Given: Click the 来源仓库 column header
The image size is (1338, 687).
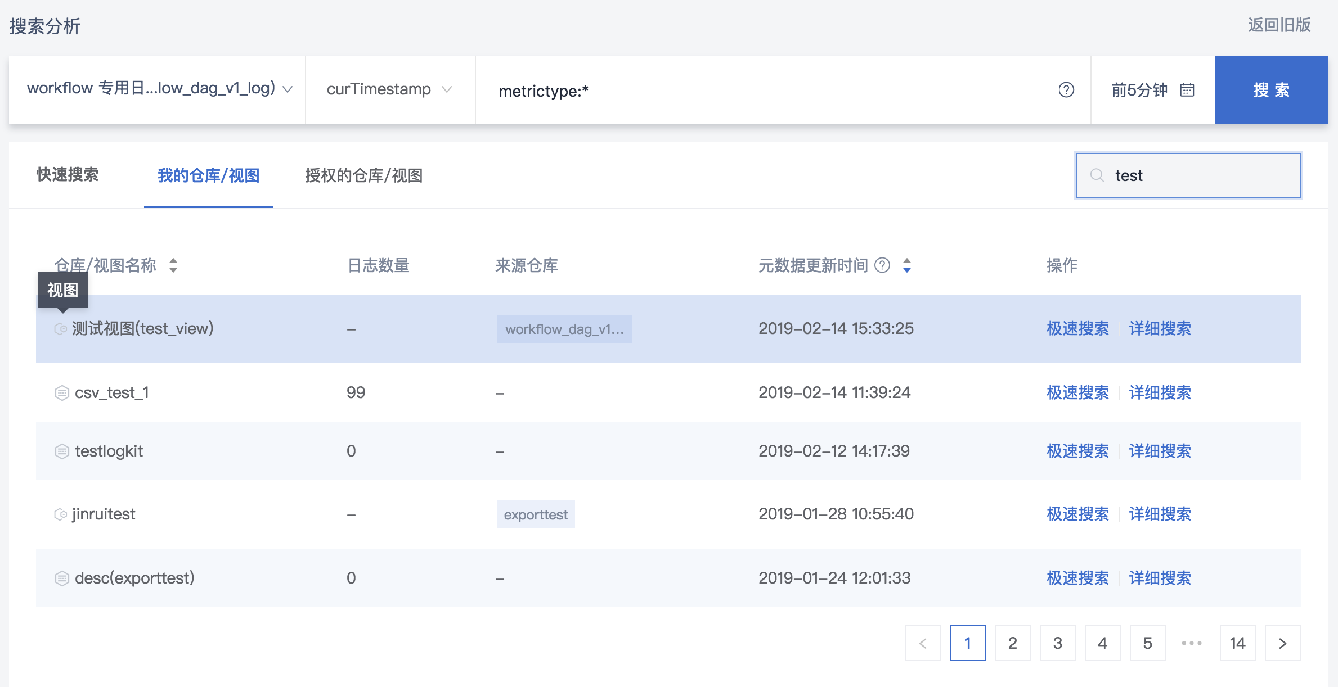Looking at the screenshot, I should point(527,265).
